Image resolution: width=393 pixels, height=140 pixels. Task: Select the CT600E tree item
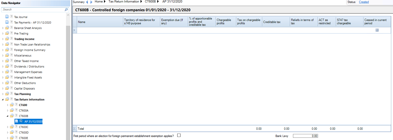[23, 138]
